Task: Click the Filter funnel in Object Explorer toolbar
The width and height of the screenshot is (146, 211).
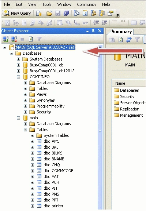Action: coord(39,39)
